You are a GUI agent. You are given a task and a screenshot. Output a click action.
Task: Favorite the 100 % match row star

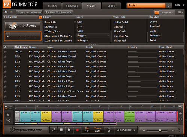click(x=5, y=52)
